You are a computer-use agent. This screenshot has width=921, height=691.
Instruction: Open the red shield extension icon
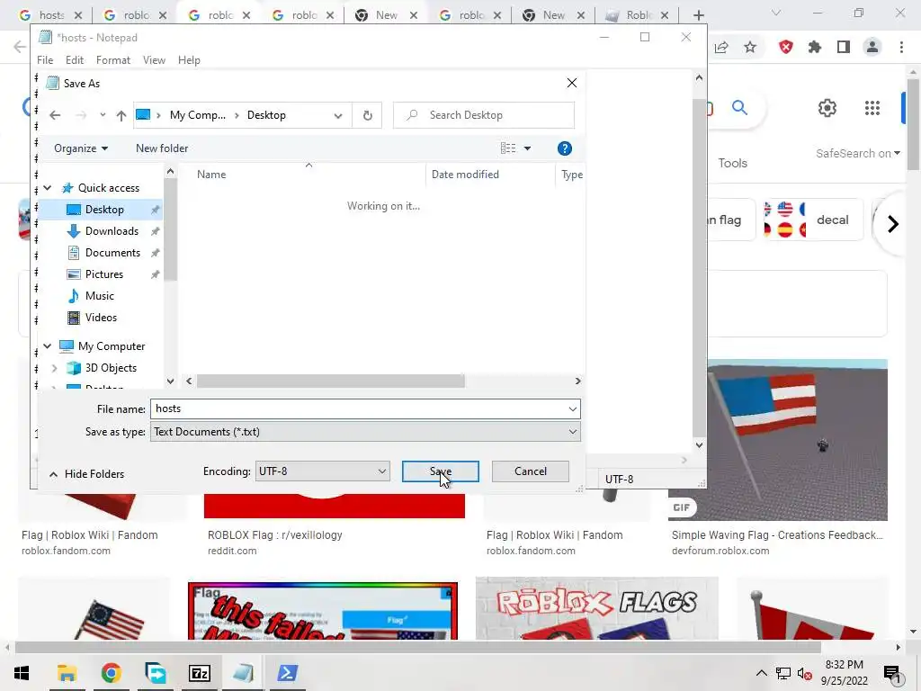tap(786, 47)
